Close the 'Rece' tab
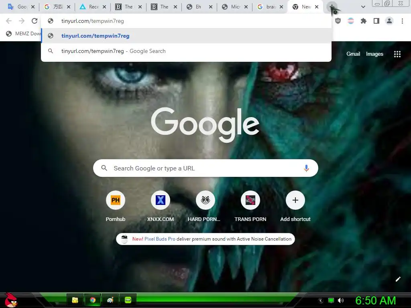 (104, 7)
